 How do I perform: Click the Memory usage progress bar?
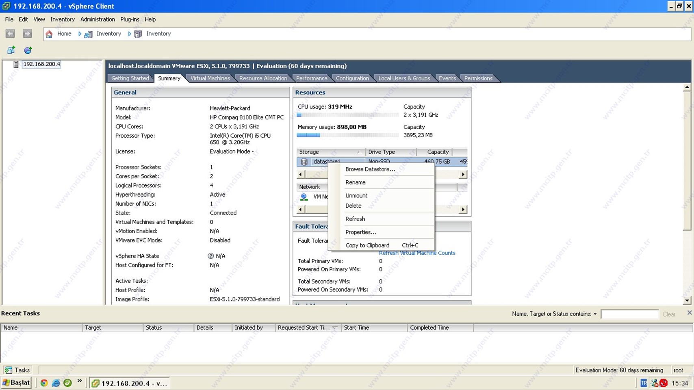click(347, 135)
